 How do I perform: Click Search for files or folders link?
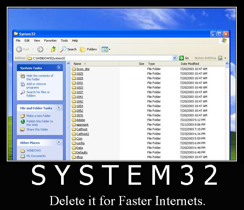click(38, 94)
